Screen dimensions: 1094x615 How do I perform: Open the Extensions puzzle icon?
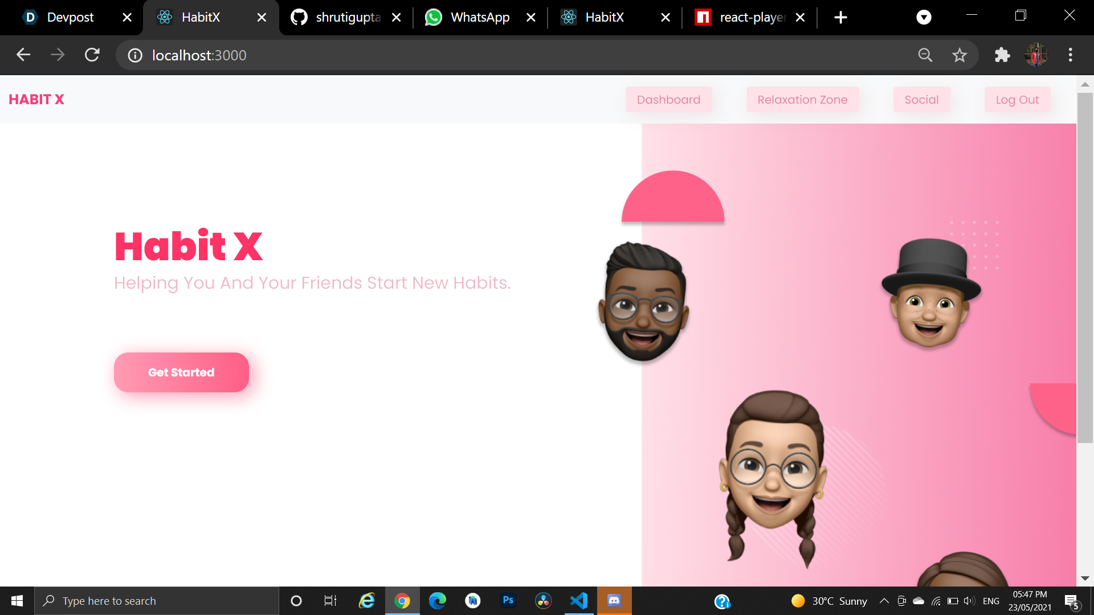click(1002, 55)
